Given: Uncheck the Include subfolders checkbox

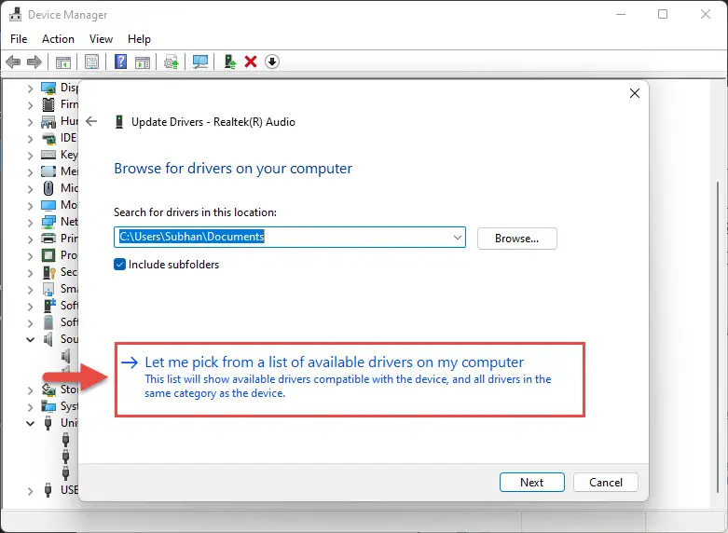Looking at the screenshot, I should pos(120,265).
